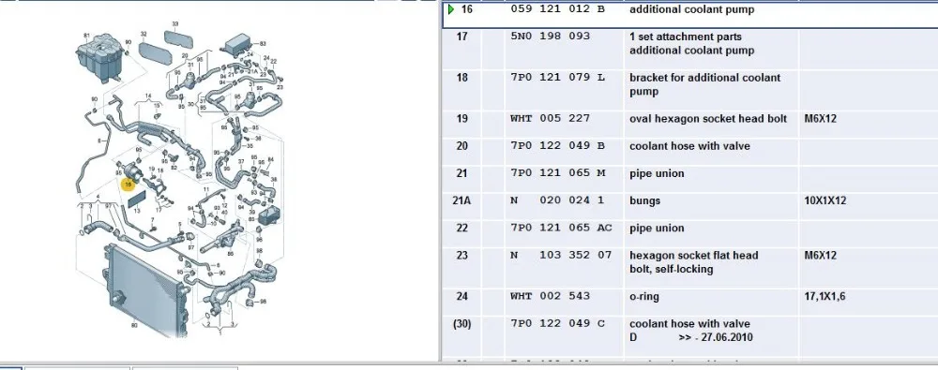Viewport: 938px width, 370px height.
Task: Click the 'pipe union' description in row 22
Action: [657, 229]
